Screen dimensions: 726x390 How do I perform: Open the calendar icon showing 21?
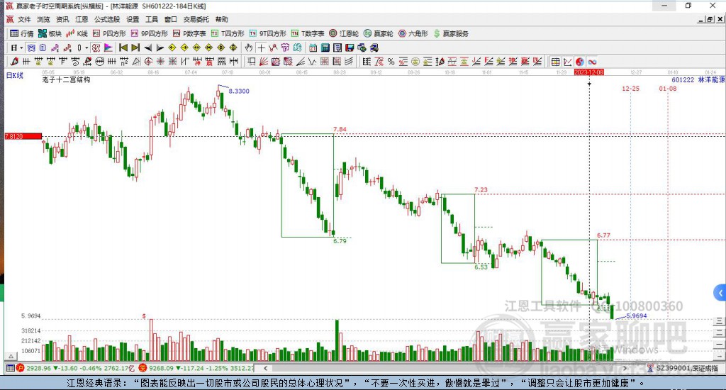pyautogui.click(x=313, y=48)
